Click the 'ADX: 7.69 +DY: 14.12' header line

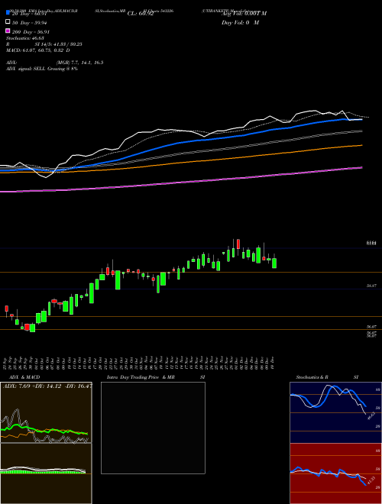pos(47,386)
